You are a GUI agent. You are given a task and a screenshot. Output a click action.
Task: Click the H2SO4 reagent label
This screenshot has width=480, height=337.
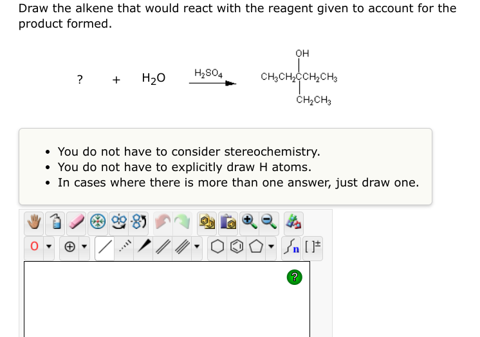208,73
